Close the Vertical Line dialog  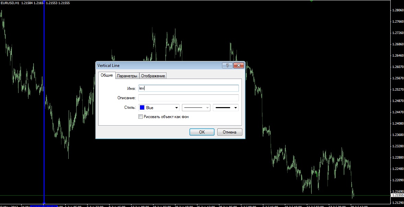238,66
